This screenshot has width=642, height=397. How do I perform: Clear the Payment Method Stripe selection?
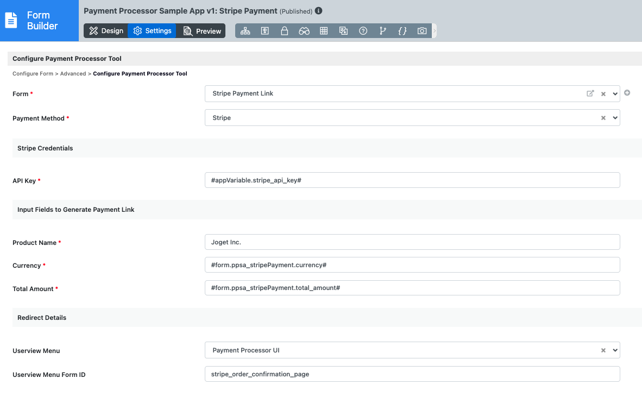(x=603, y=118)
